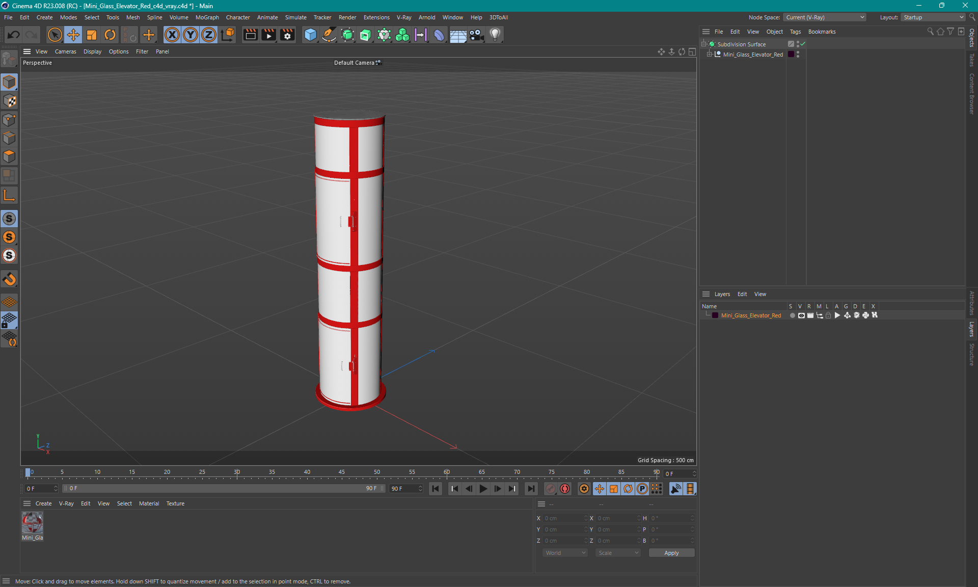Switch to Edges mode icon
Screen dimensions: 978x587
(9, 138)
